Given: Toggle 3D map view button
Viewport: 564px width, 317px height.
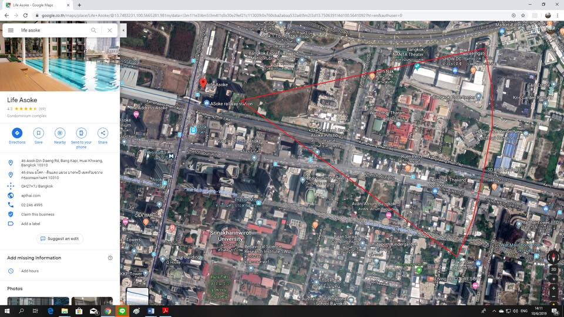Looking at the screenshot, I should point(553,269).
